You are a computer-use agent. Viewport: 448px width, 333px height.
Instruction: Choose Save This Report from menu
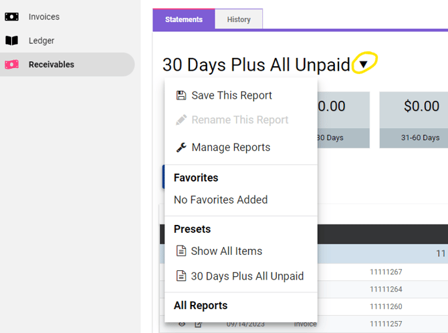231,95
